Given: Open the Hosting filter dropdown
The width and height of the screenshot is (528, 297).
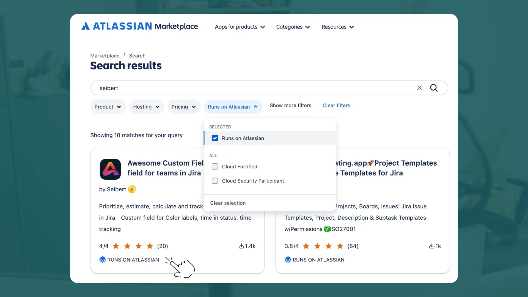Looking at the screenshot, I should [x=146, y=107].
